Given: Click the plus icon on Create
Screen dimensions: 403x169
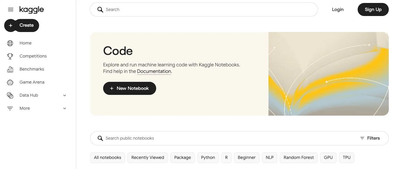Looking at the screenshot, I should point(11,25).
